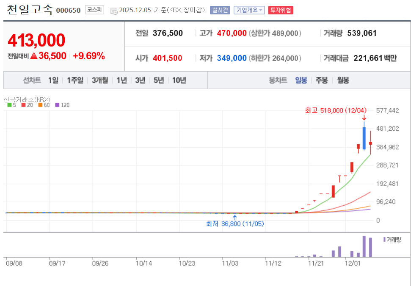Viewport: 411px width, 286px height.
Task: Click the 최고 518,000 (12/04) label
Action: (336, 110)
